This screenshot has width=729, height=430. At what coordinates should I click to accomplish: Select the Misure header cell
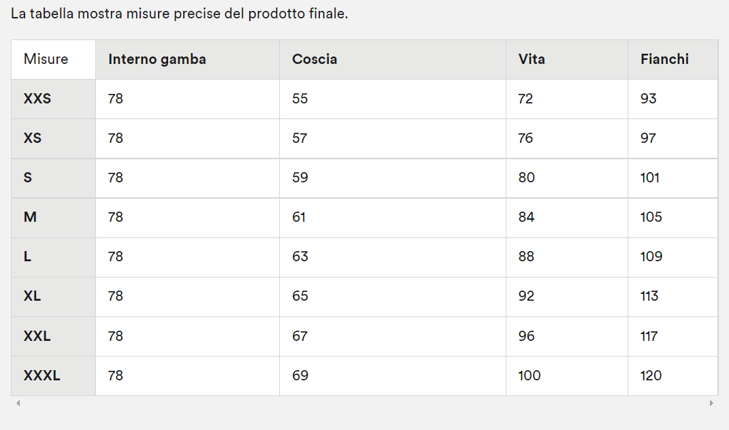pos(54,59)
